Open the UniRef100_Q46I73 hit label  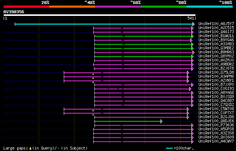[x=216, y=32]
